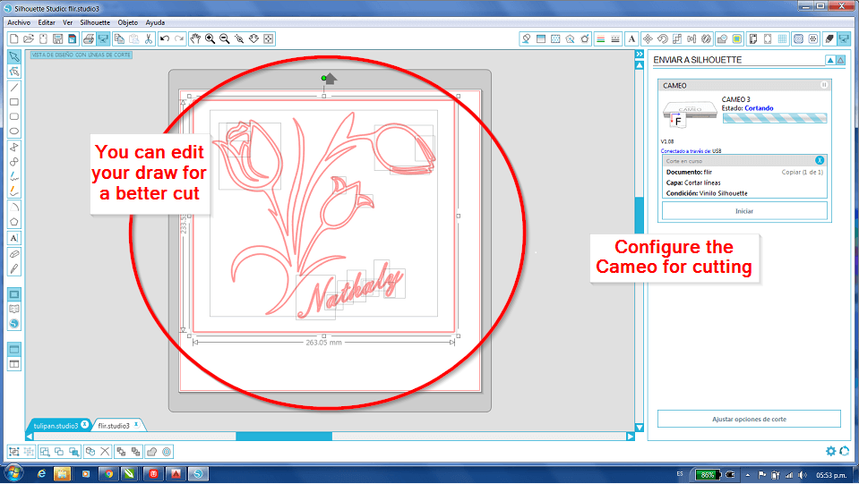Redo the last action

[179, 38]
